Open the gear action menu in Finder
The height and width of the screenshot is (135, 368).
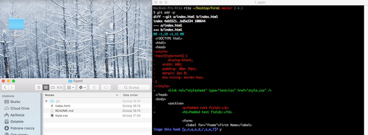tap(82, 87)
